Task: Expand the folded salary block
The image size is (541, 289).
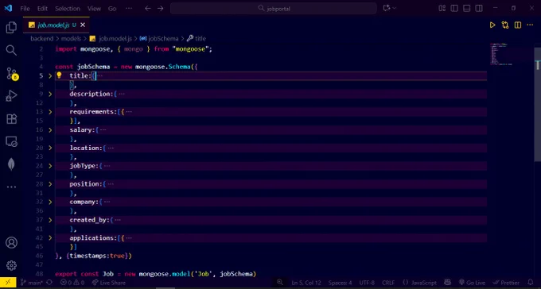Action: [50, 130]
